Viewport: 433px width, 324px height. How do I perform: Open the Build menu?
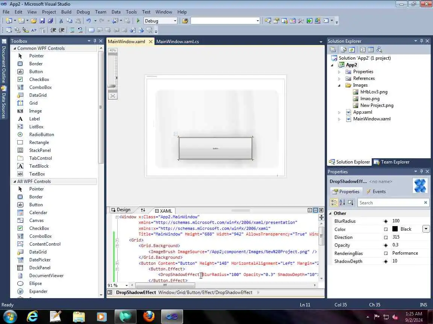pyautogui.click(x=66, y=12)
